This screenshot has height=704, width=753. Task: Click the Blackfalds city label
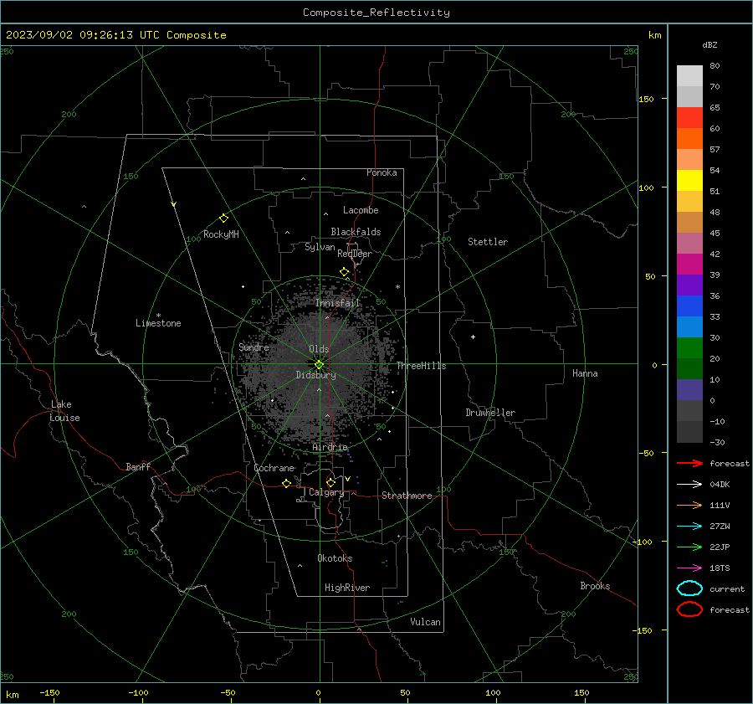356,232
